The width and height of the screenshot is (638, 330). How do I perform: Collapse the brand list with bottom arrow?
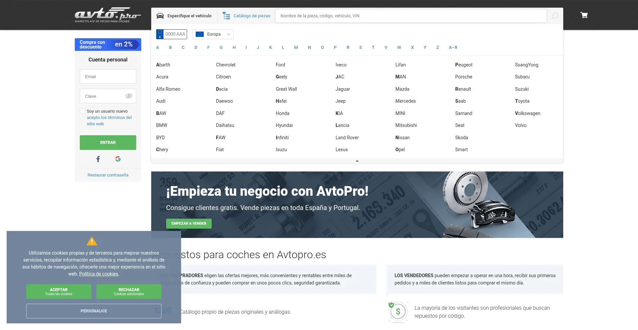(357, 161)
